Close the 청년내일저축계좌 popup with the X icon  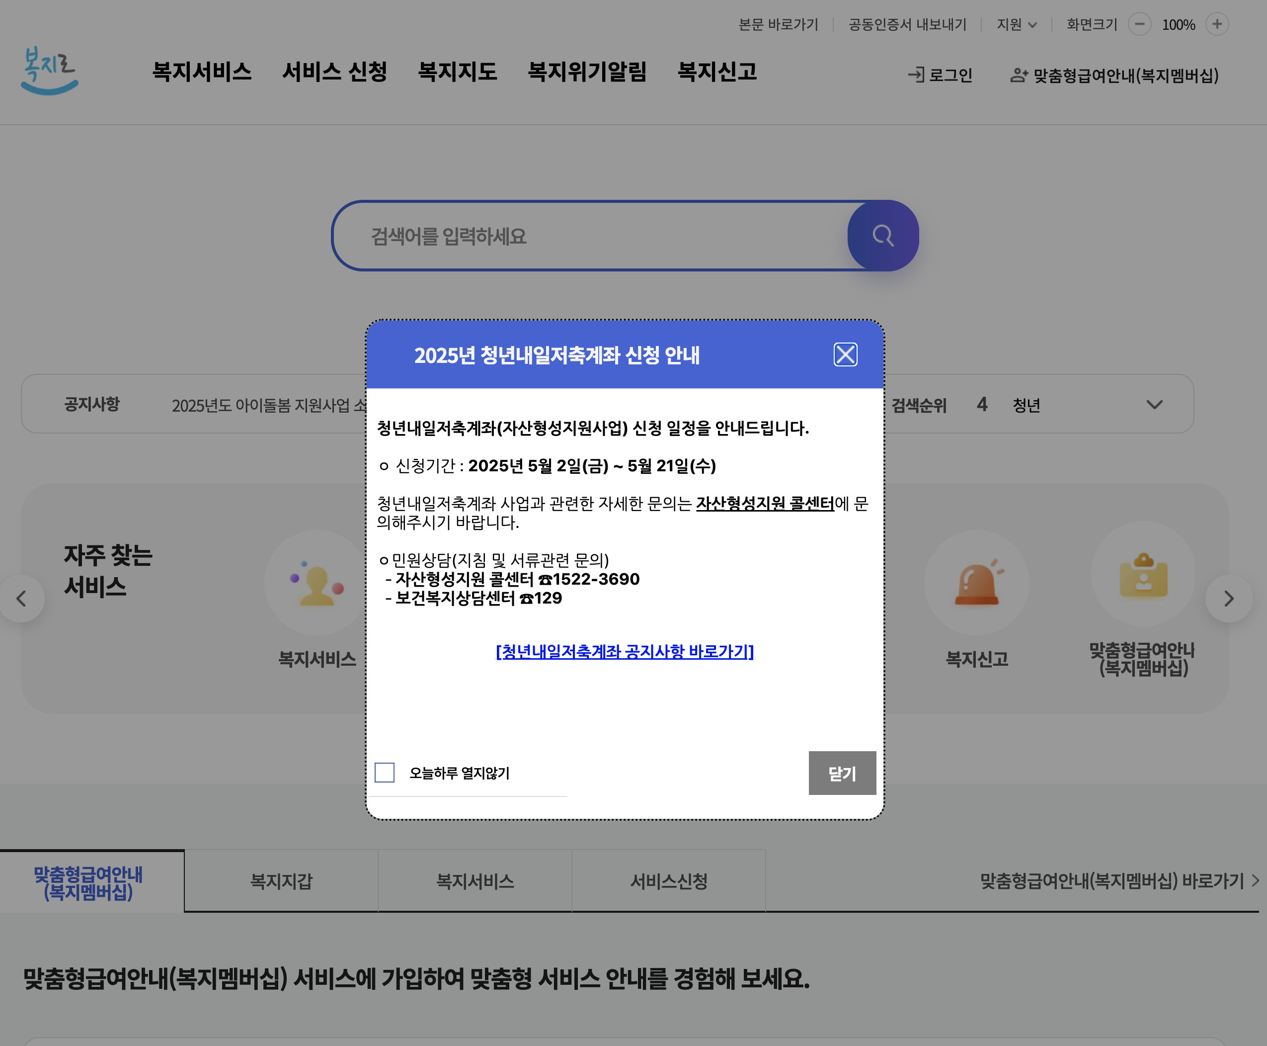(x=846, y=355)
